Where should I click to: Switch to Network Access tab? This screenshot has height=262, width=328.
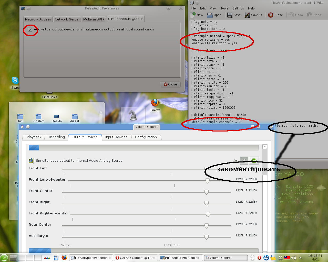tap(38, 19)
